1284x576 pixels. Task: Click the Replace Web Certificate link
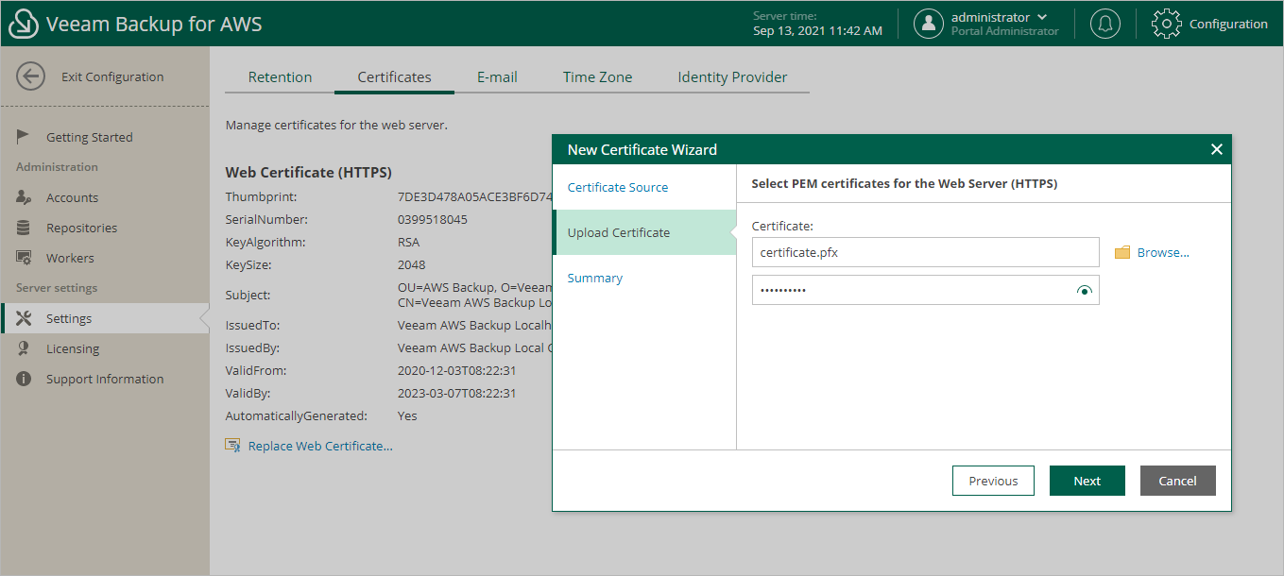coord(319,446)
